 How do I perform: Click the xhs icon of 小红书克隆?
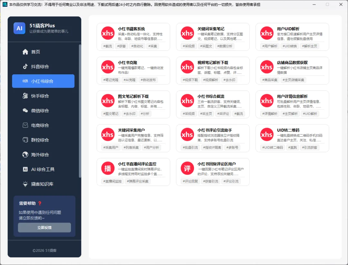tap(108, 67)
